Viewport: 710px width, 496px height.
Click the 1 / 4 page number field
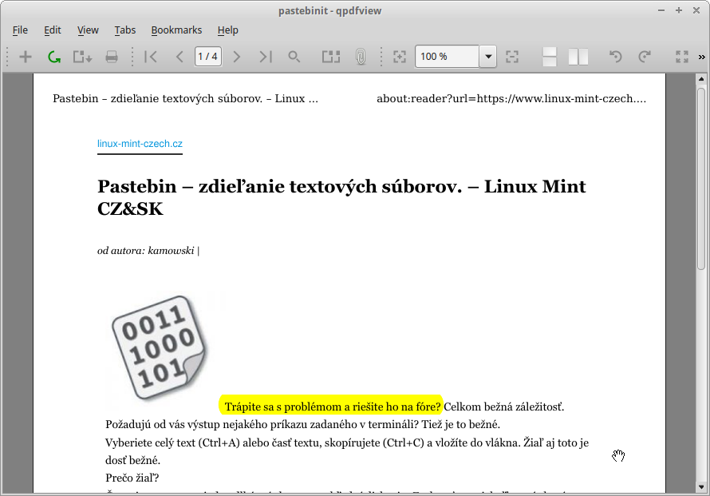pyautogui.click(x=208, y=57)
